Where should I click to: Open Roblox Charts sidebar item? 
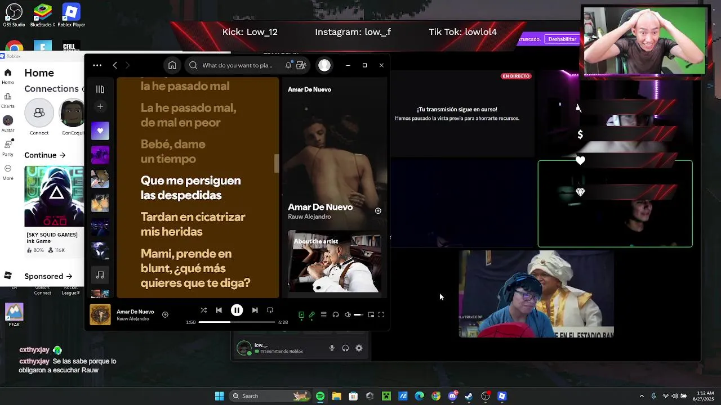pos(8,100)
